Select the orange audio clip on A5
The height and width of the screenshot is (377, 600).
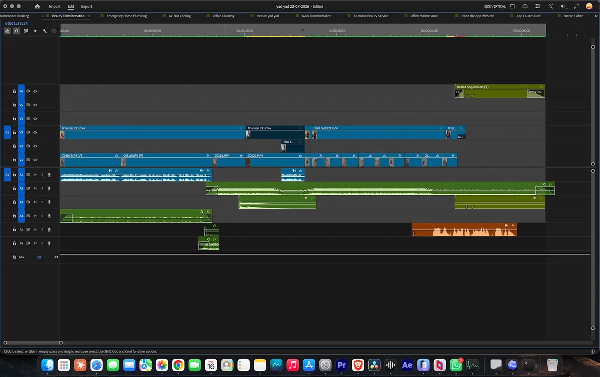(464, 229)
